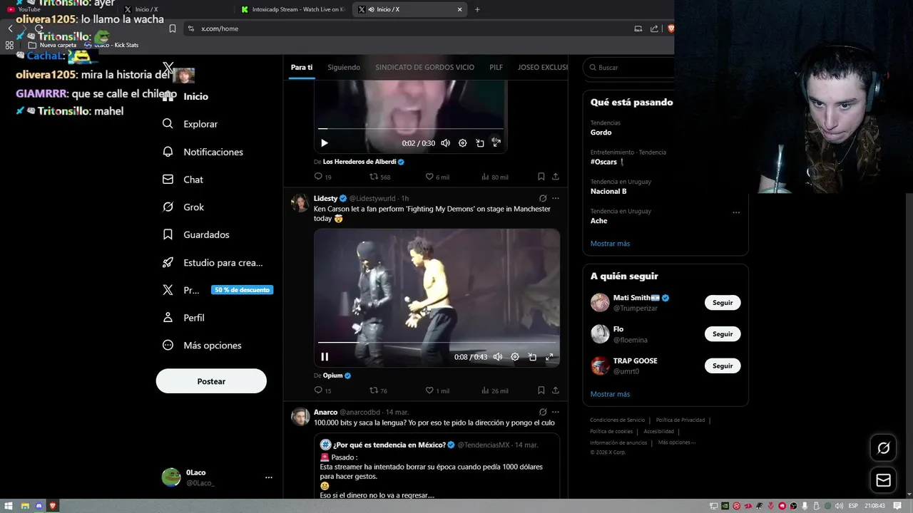The width and height of the screenshot is (913, 513).
Task: Seek the top video's progress bar
Action: 410,129
